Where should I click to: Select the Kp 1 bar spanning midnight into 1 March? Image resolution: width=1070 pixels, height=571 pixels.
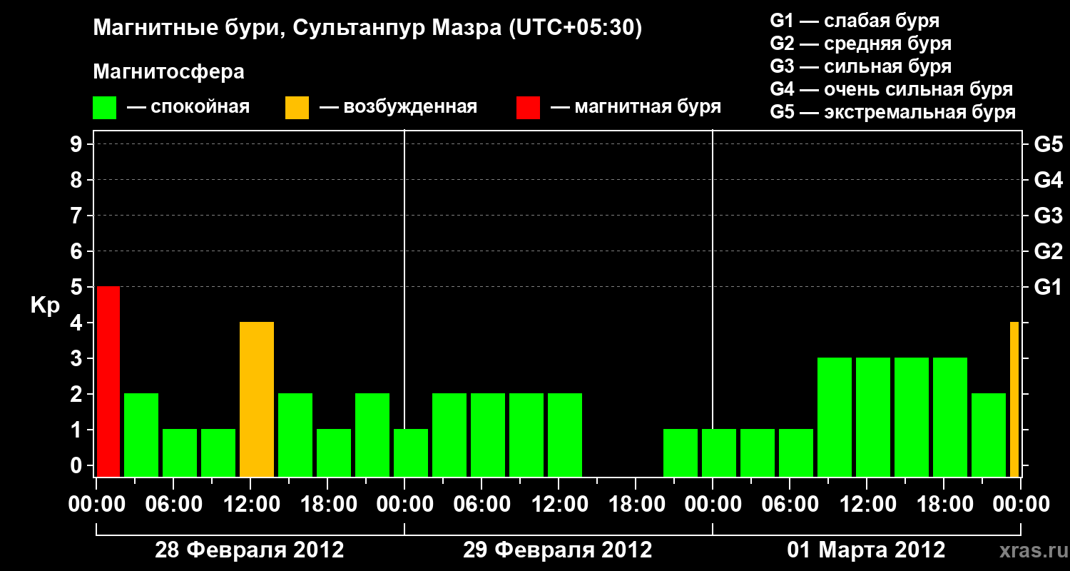tap(719, 453)
